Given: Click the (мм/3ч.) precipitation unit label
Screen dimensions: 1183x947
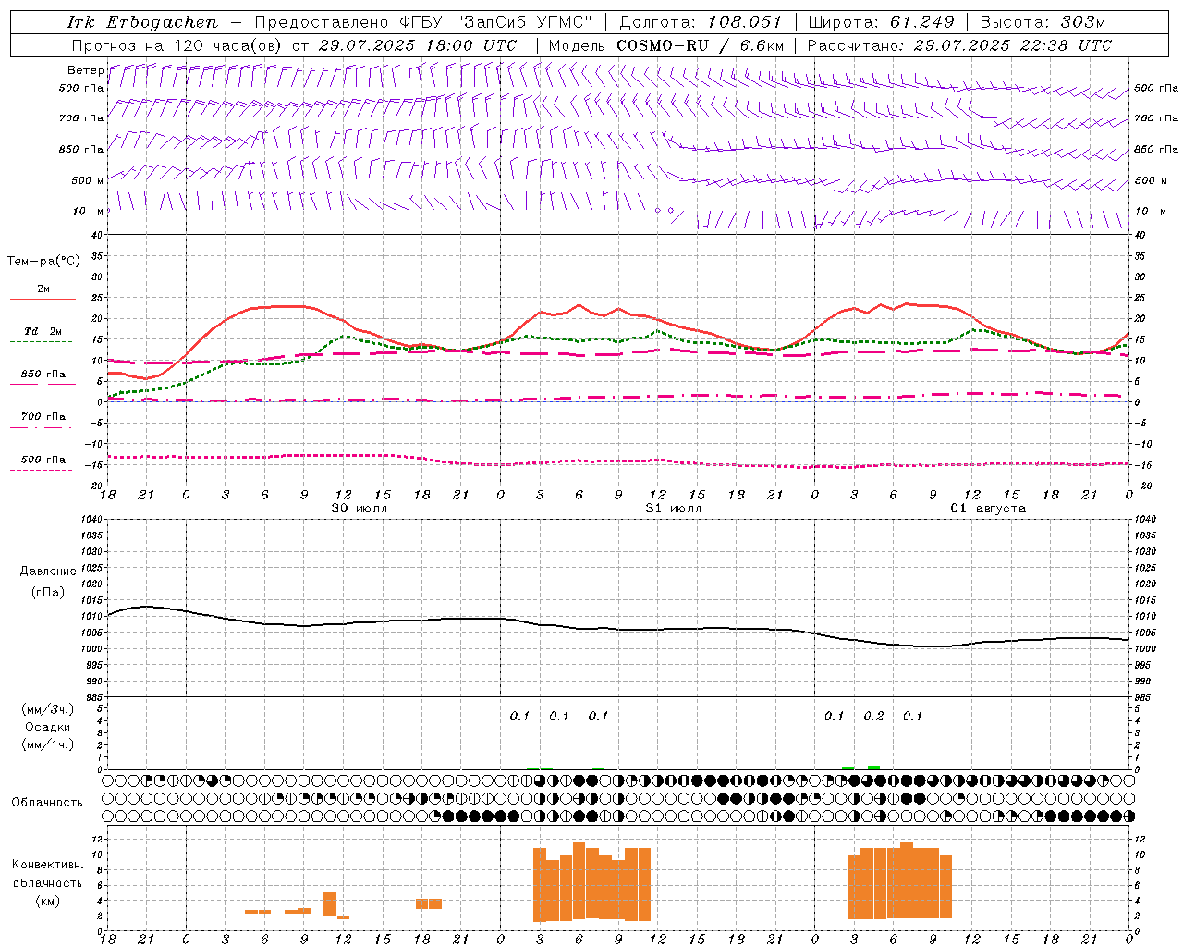Looking at the screenshot, I should click(48, 709).
